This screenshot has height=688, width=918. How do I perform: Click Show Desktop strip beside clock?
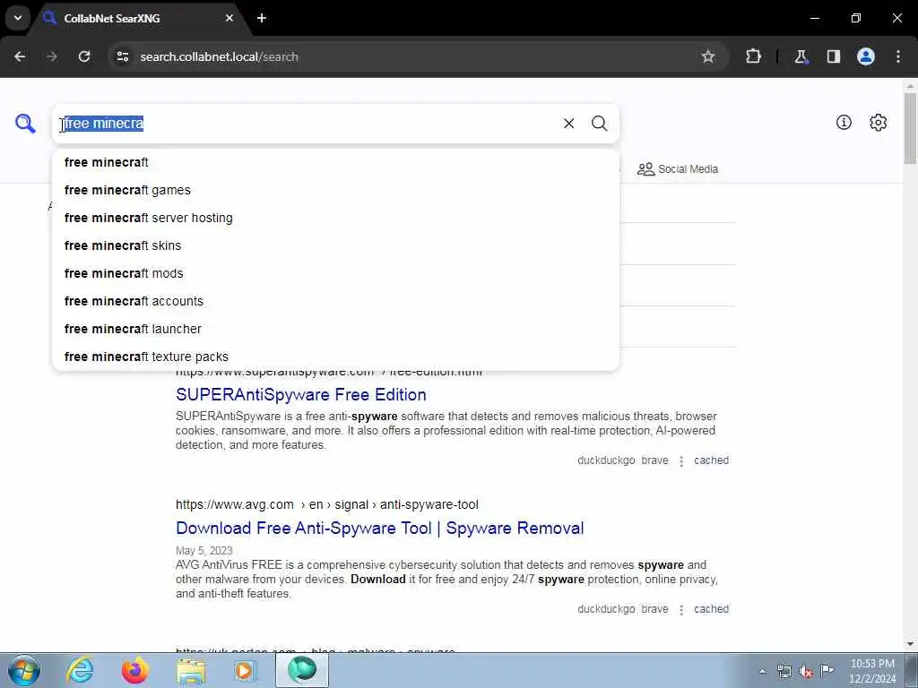point(912,670)
